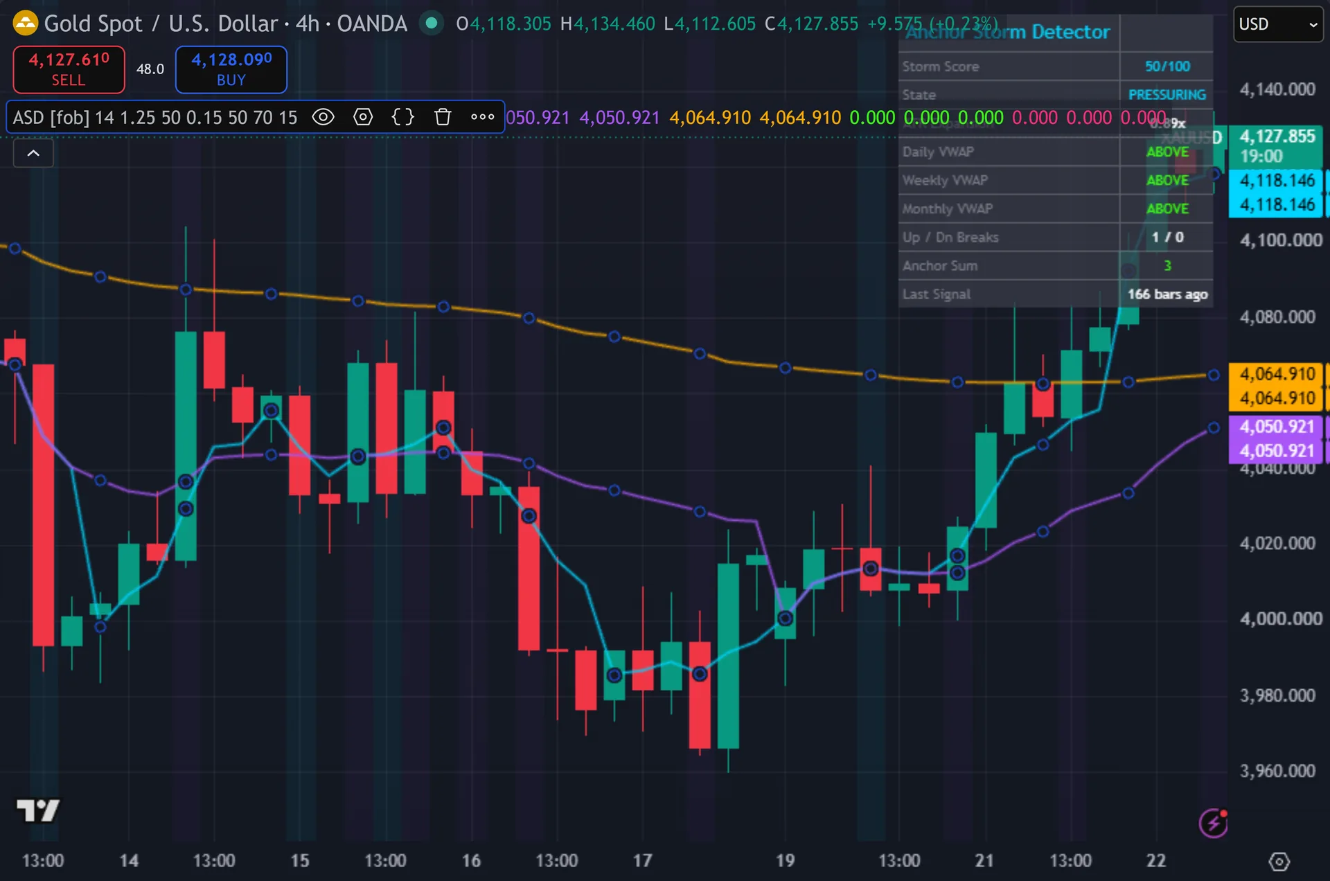Image resolution: width=1330 pixels, height=881 pixels.
Task: Click the 4,127.855 current price label
Action: (x=1277, y=145)
